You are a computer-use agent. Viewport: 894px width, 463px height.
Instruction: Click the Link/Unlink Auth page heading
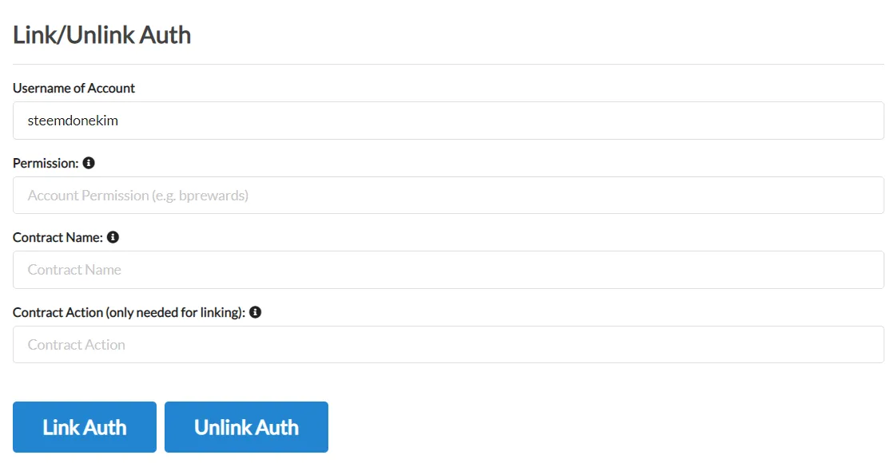(x=102, y=35)
